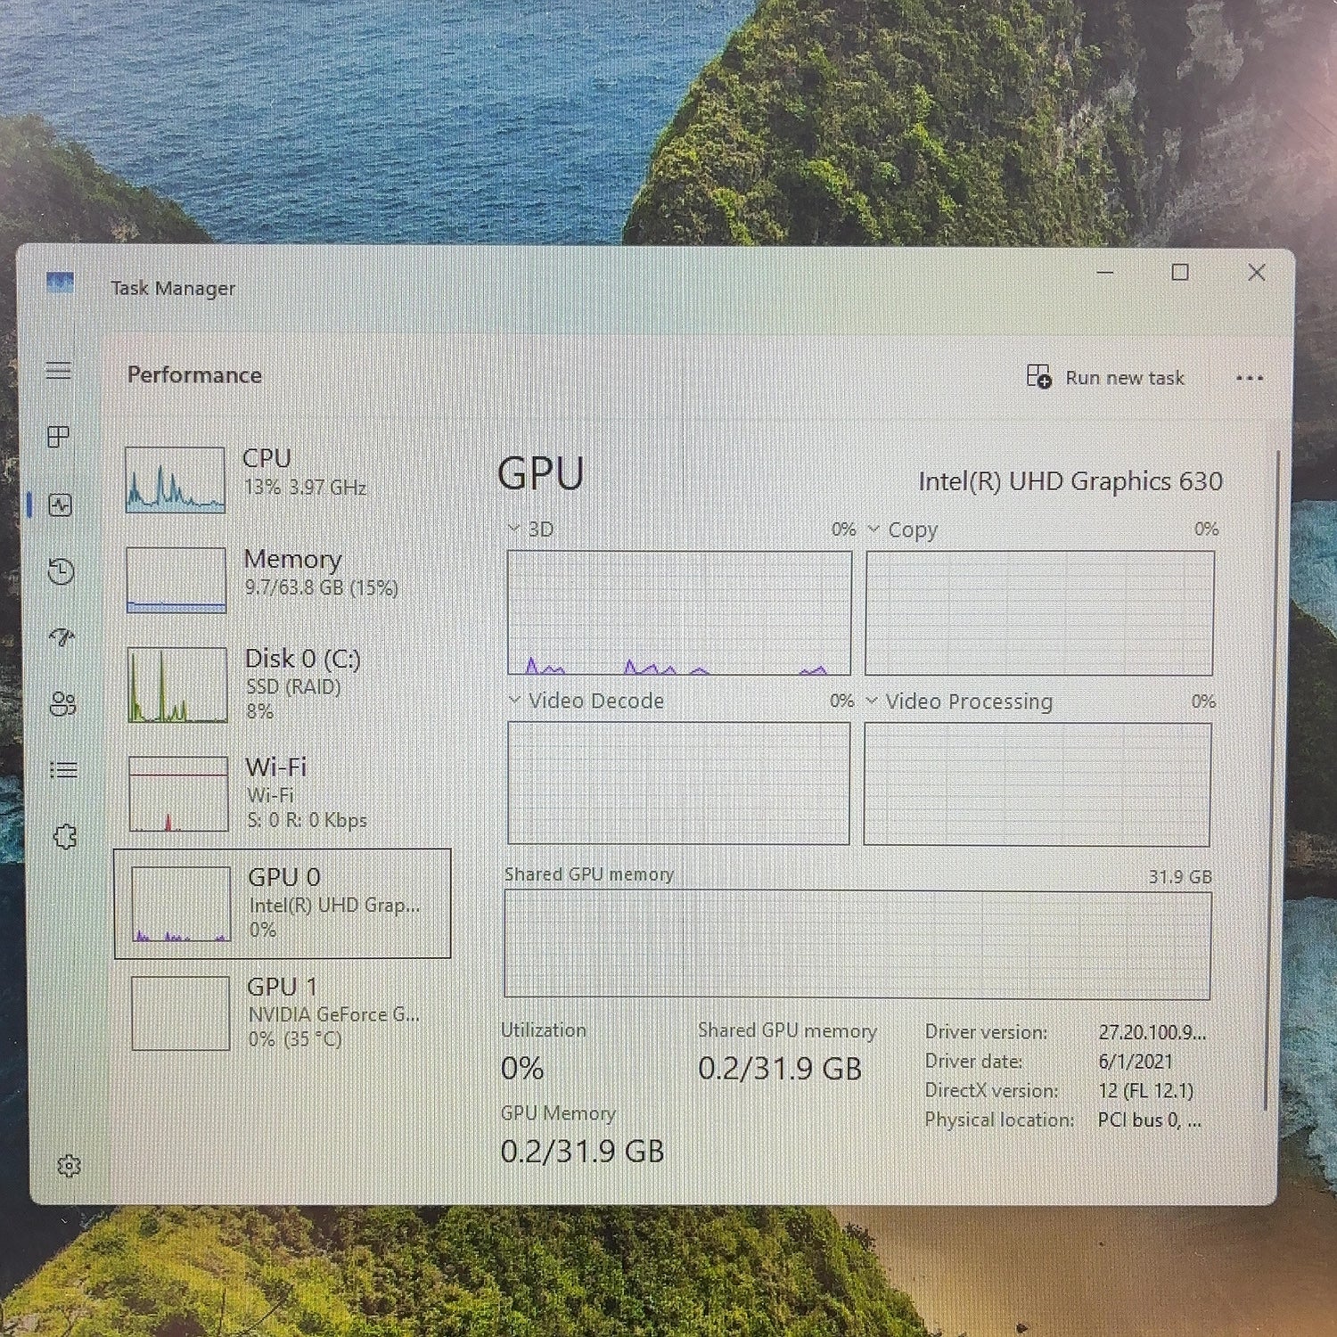Click the Memory usage graph thumbnail
The image size is (1337, 1337).
tap(176, 580)
